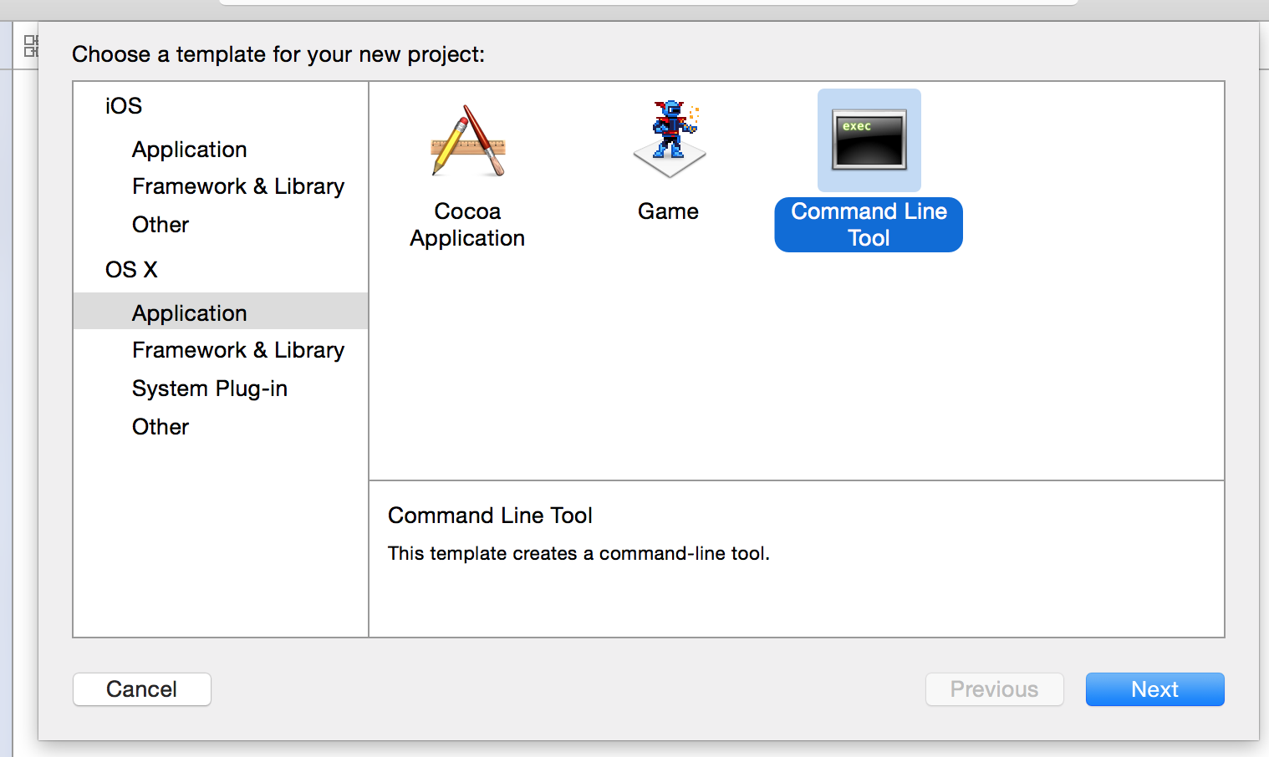The image size is (1269, 757).
Task: Choose the Game template icon
Action: (669, 140)
